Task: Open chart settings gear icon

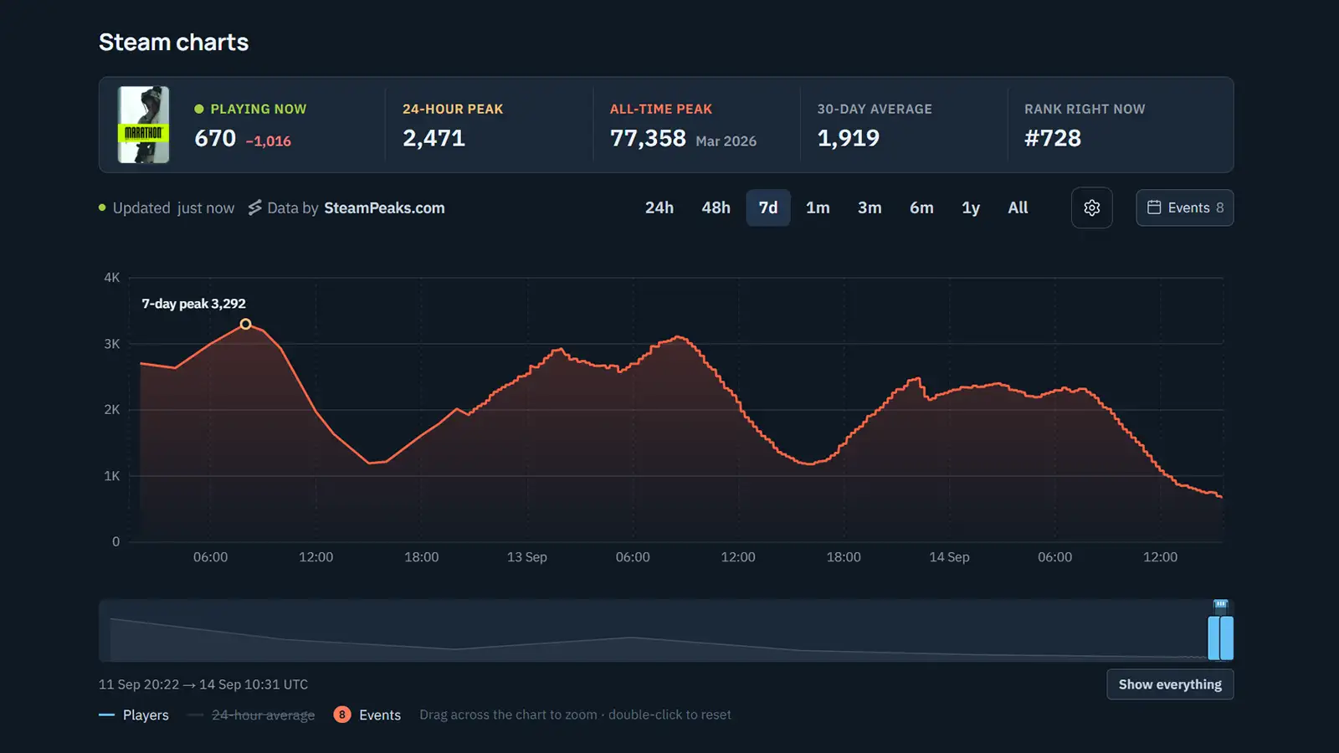Action: click(1091, 207)
